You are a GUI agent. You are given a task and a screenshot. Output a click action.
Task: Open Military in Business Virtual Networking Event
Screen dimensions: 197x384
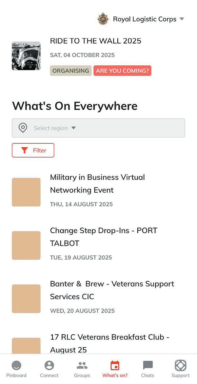(97, 183)
